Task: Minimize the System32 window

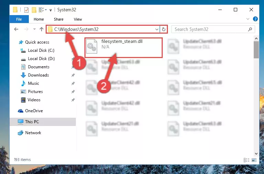Action: (x=220, y=10)
